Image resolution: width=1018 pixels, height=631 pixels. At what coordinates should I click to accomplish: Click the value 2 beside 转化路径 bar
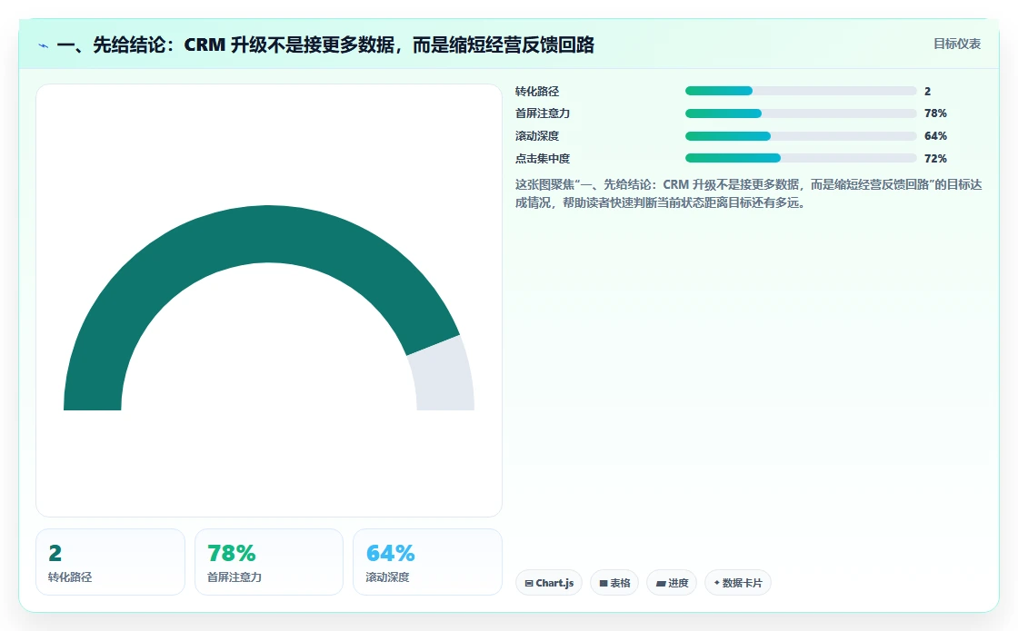coord(928,92)
